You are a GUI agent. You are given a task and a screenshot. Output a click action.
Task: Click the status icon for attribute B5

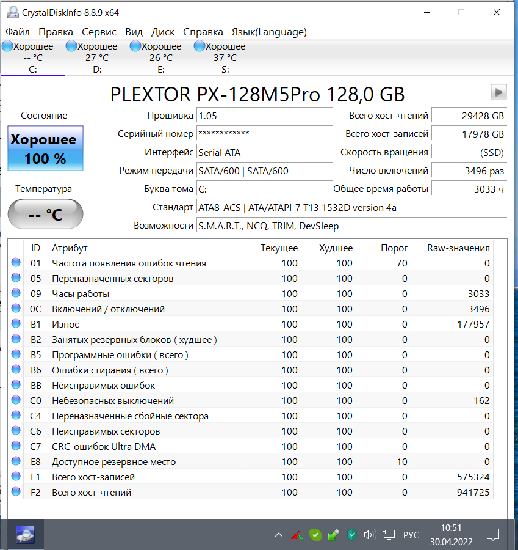(x=16, y=354)
